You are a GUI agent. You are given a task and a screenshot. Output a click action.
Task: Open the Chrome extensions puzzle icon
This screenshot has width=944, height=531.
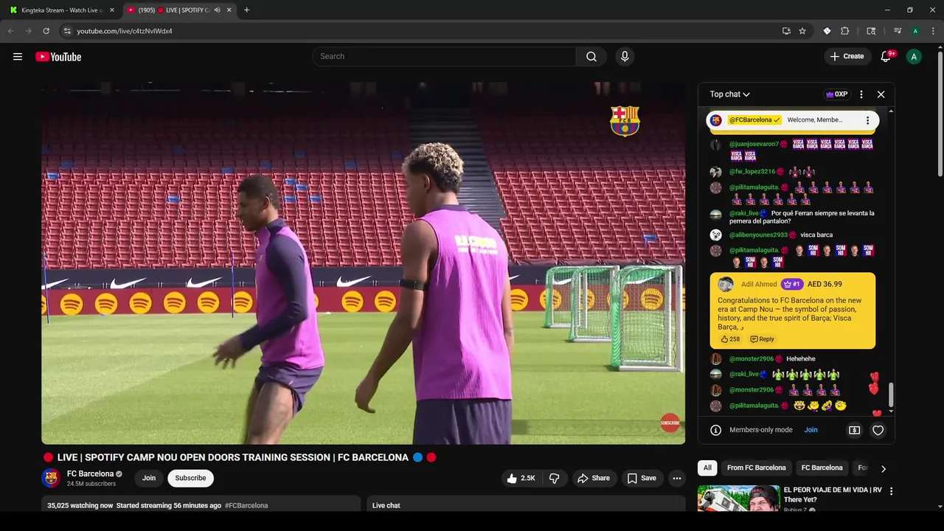point(845,31)
